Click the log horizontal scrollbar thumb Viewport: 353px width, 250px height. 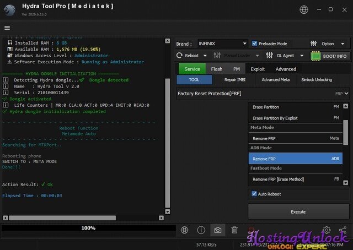[x=62, y=218]
